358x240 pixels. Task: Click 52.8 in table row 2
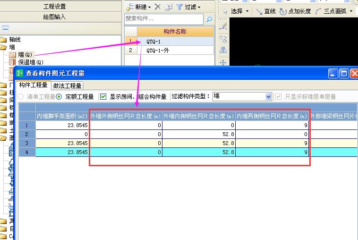coord(199,134)
